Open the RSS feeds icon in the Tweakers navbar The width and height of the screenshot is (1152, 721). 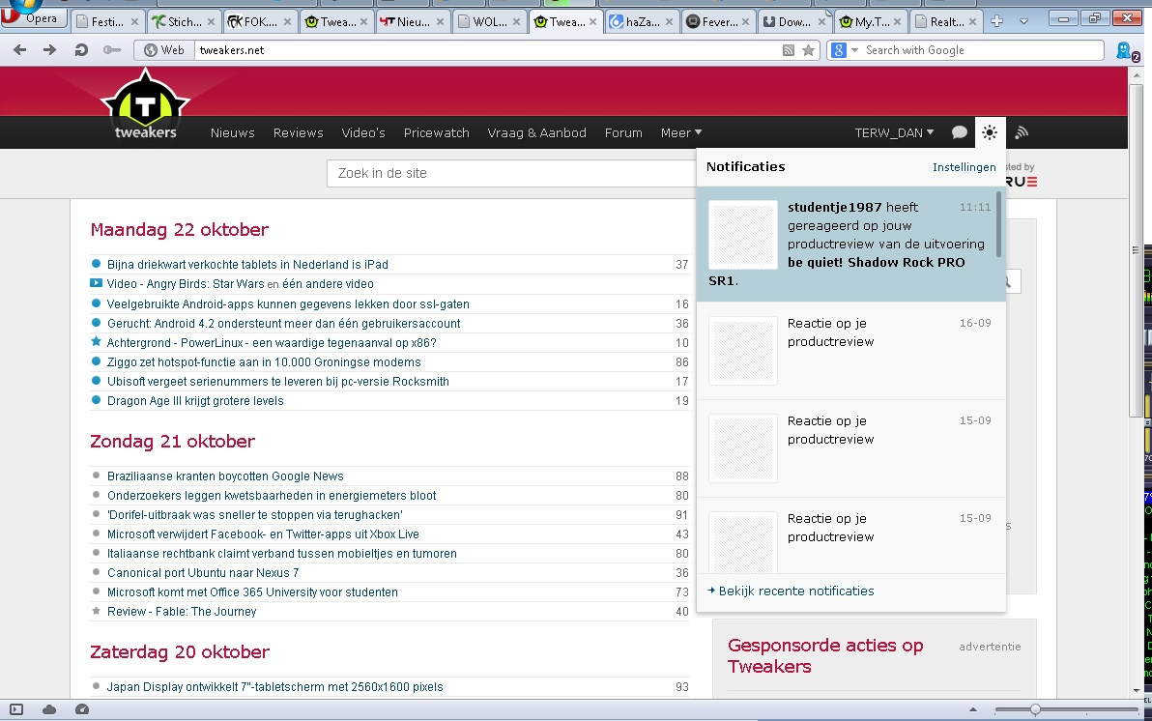pyautogui.click(x=1022, y=132)
